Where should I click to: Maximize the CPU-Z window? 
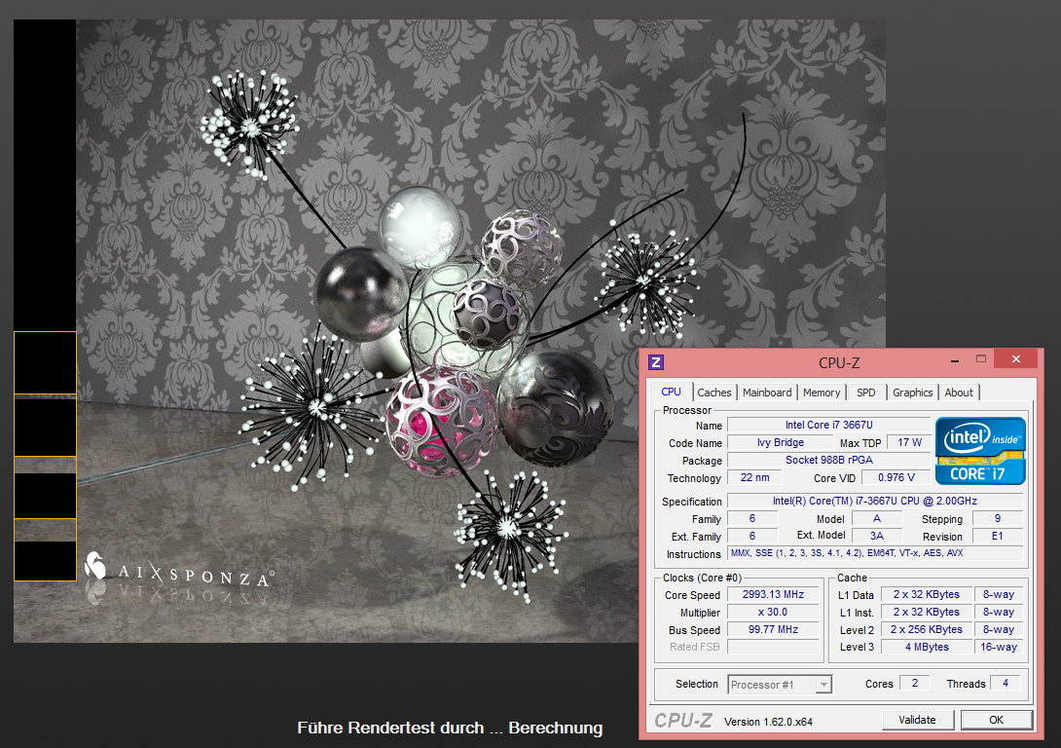tap(981, 360)
